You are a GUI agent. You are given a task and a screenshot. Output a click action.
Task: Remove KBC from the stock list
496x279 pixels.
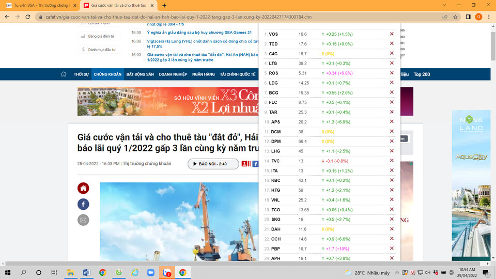click(x=392, y=180)
